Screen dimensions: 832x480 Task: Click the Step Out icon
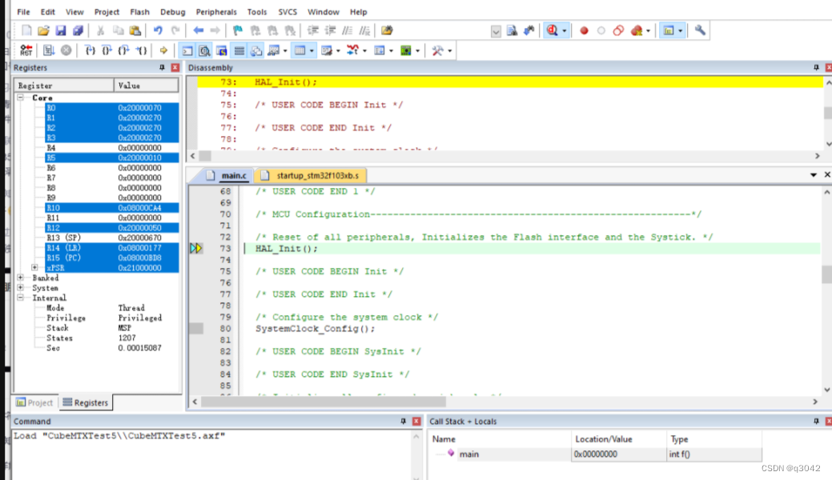tap(123, 50)
